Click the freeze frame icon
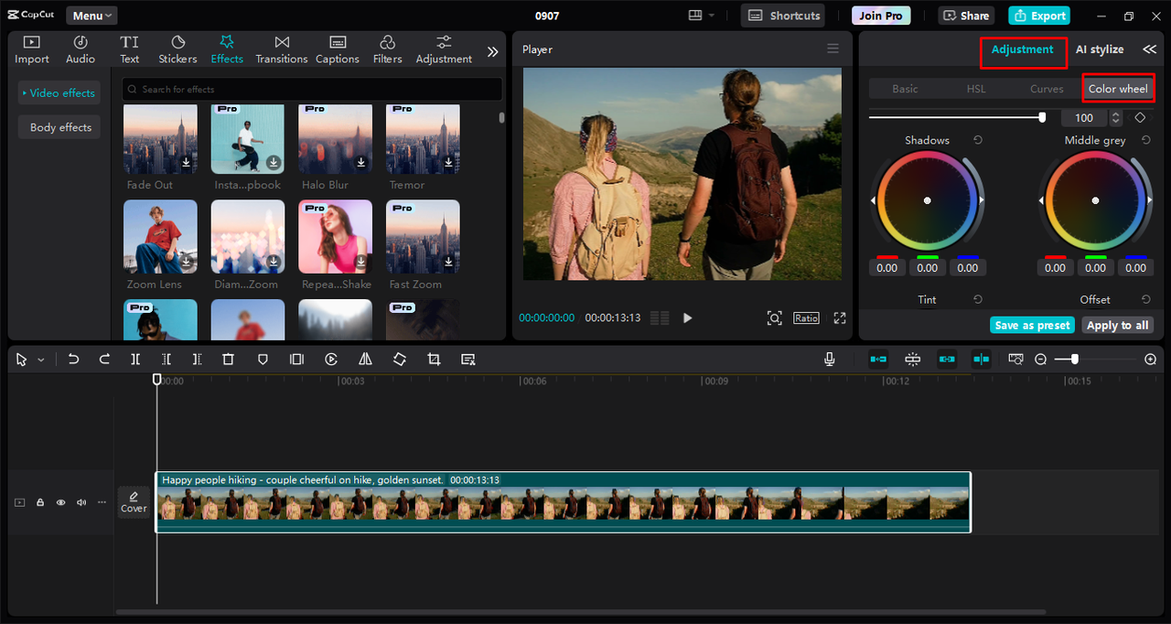1171x624 pixels. (x=296, y=360)
